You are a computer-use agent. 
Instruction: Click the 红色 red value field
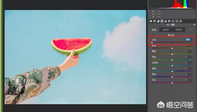pyautogui.click(x=188, y=40)
